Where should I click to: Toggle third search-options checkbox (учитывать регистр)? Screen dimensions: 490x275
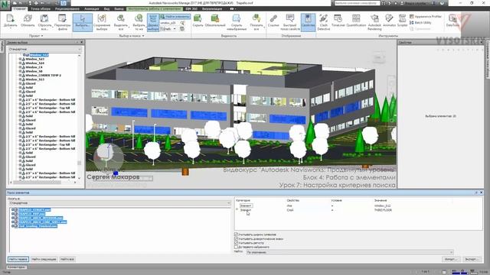click(236, 243)
